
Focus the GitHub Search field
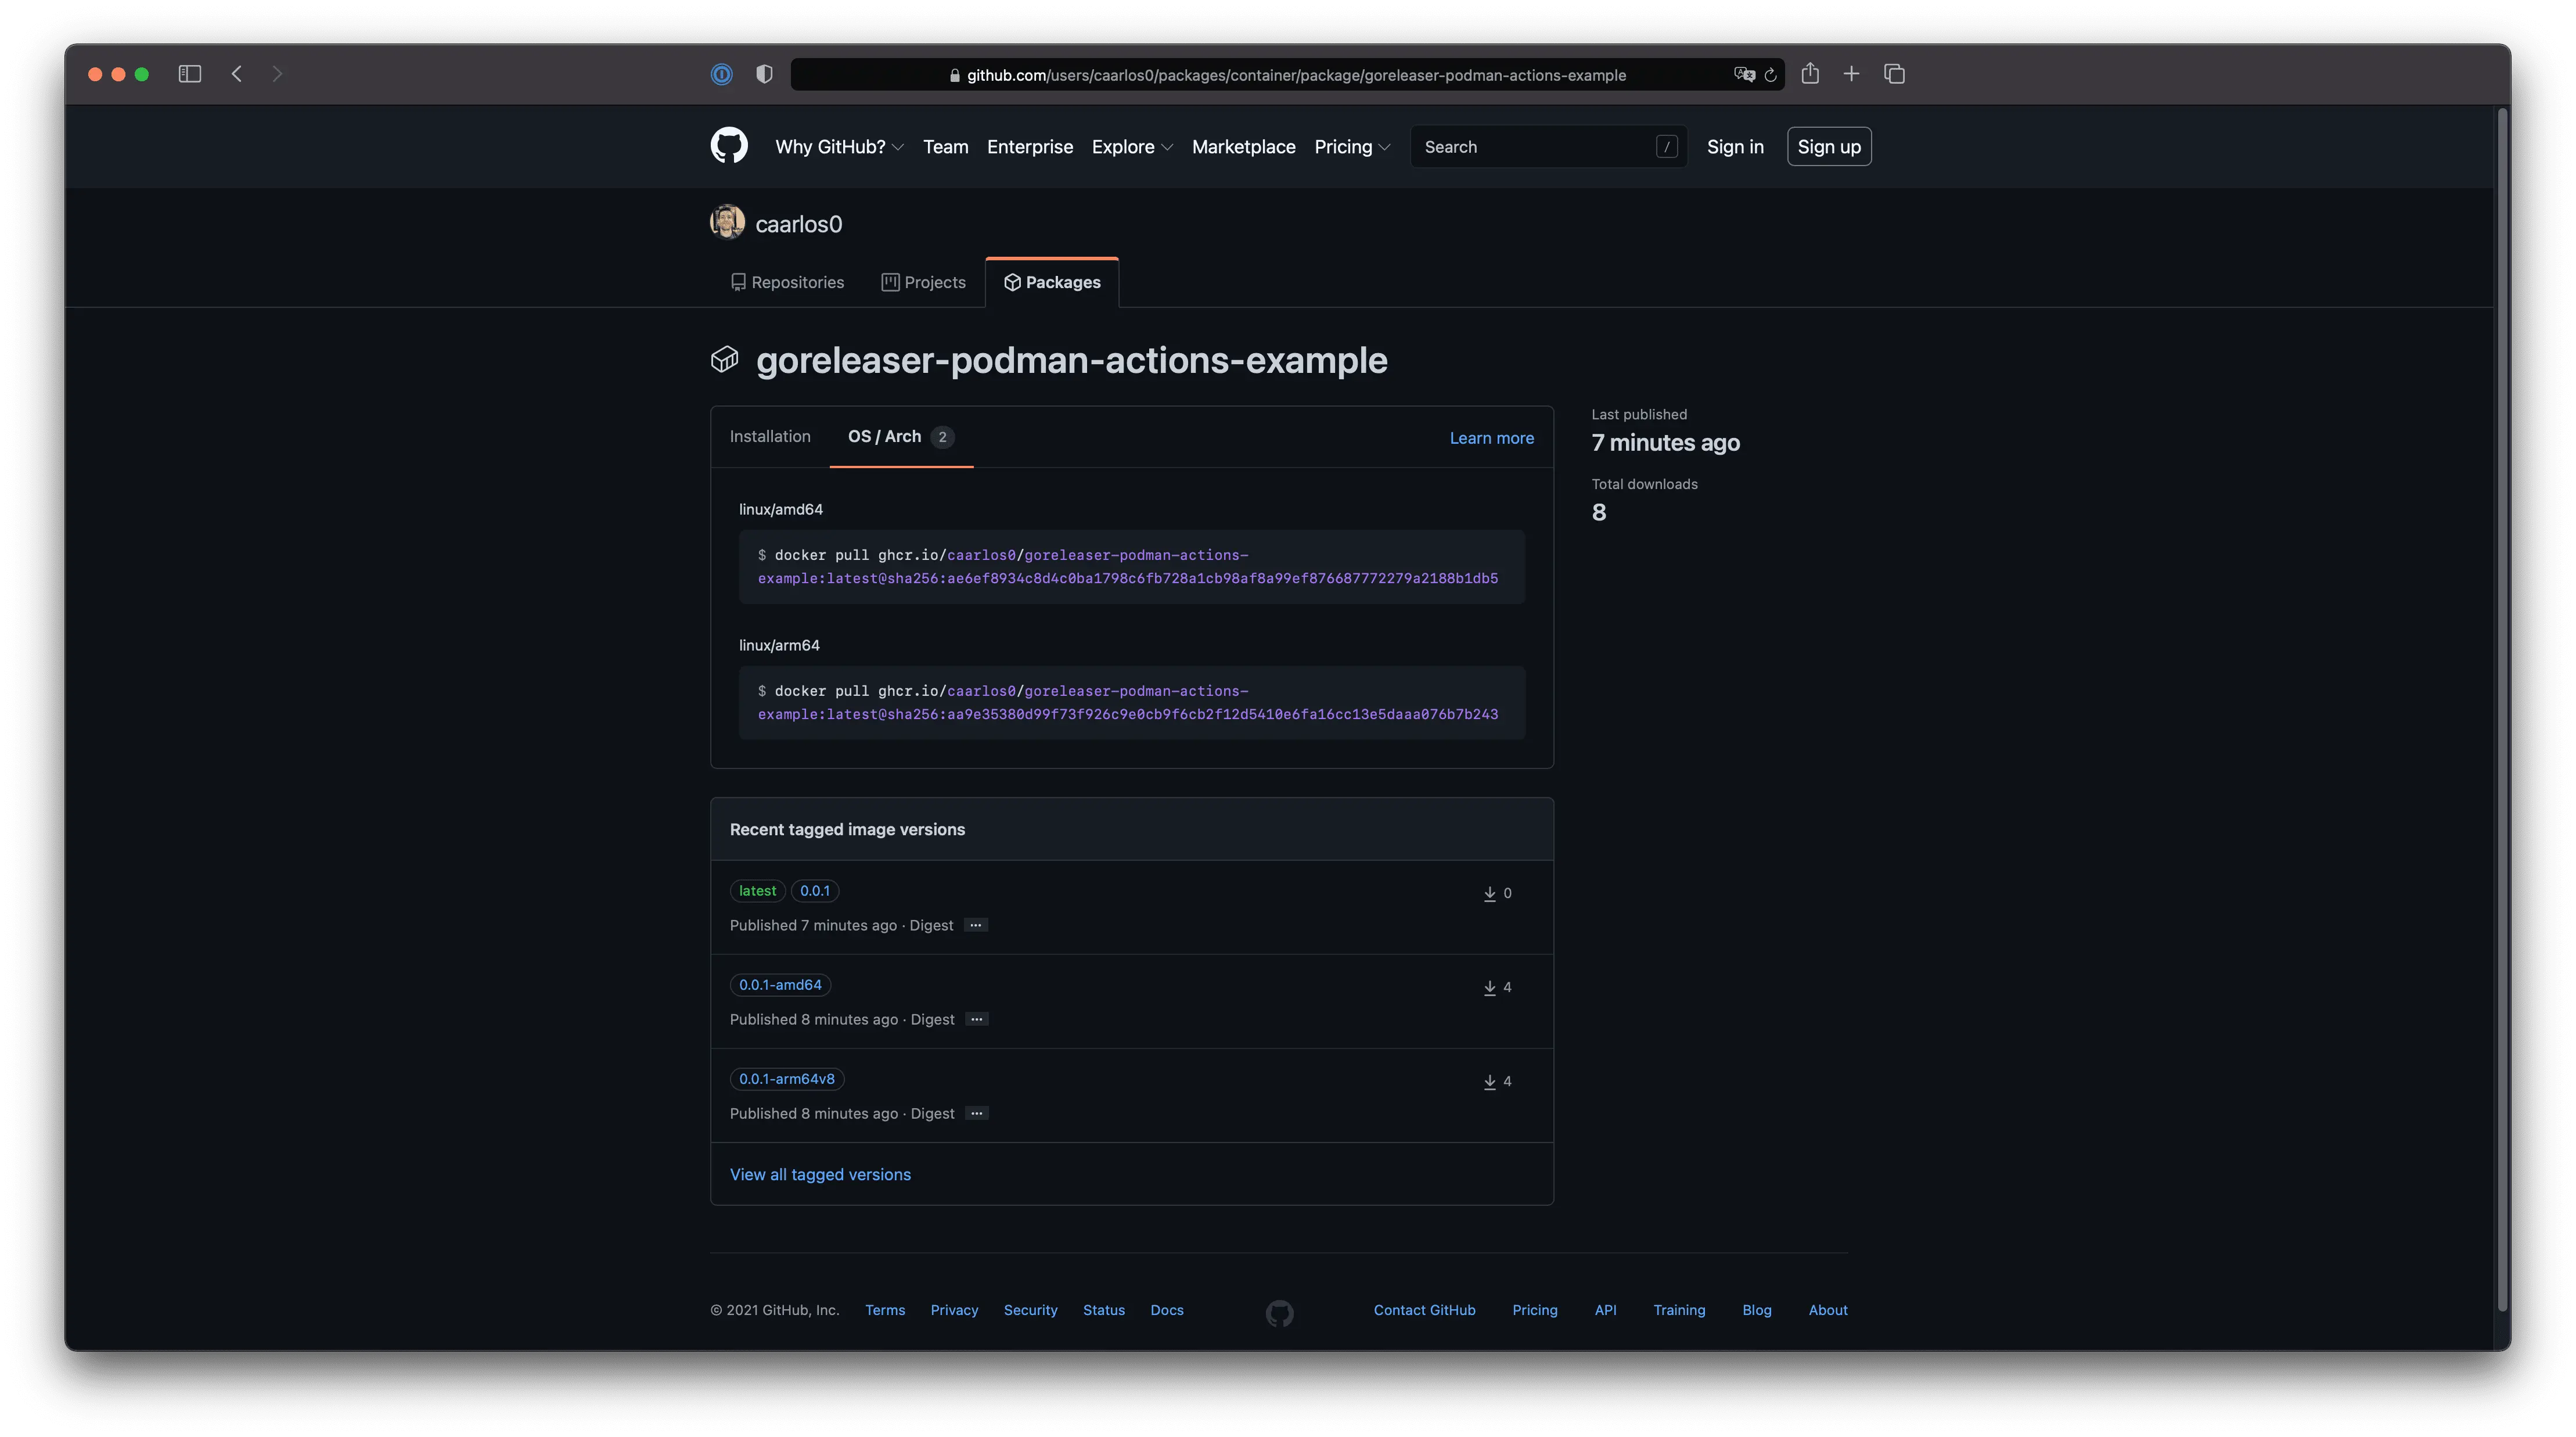click(x=1548, y=147)
